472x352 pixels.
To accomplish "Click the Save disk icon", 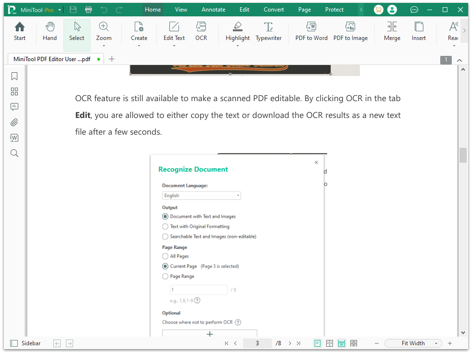I will tap(73, 10).
